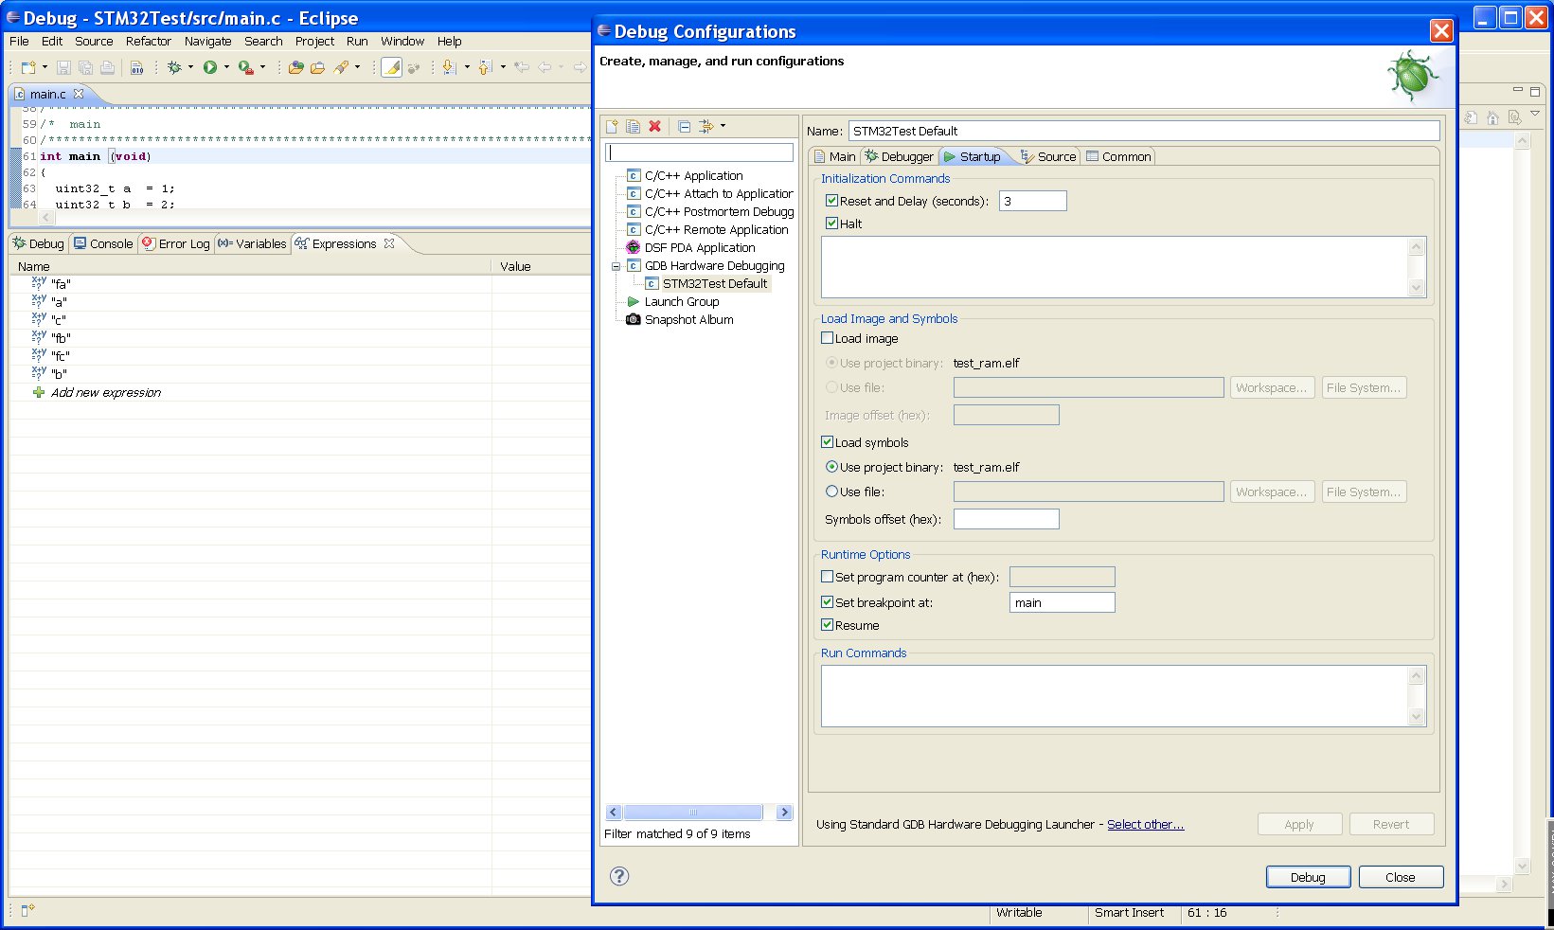
Task: Open the Refactor menu
Action: [x=149, y=41]
